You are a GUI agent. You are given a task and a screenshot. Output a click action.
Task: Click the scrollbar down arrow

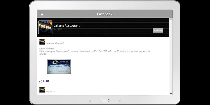(x=171, y=94)
